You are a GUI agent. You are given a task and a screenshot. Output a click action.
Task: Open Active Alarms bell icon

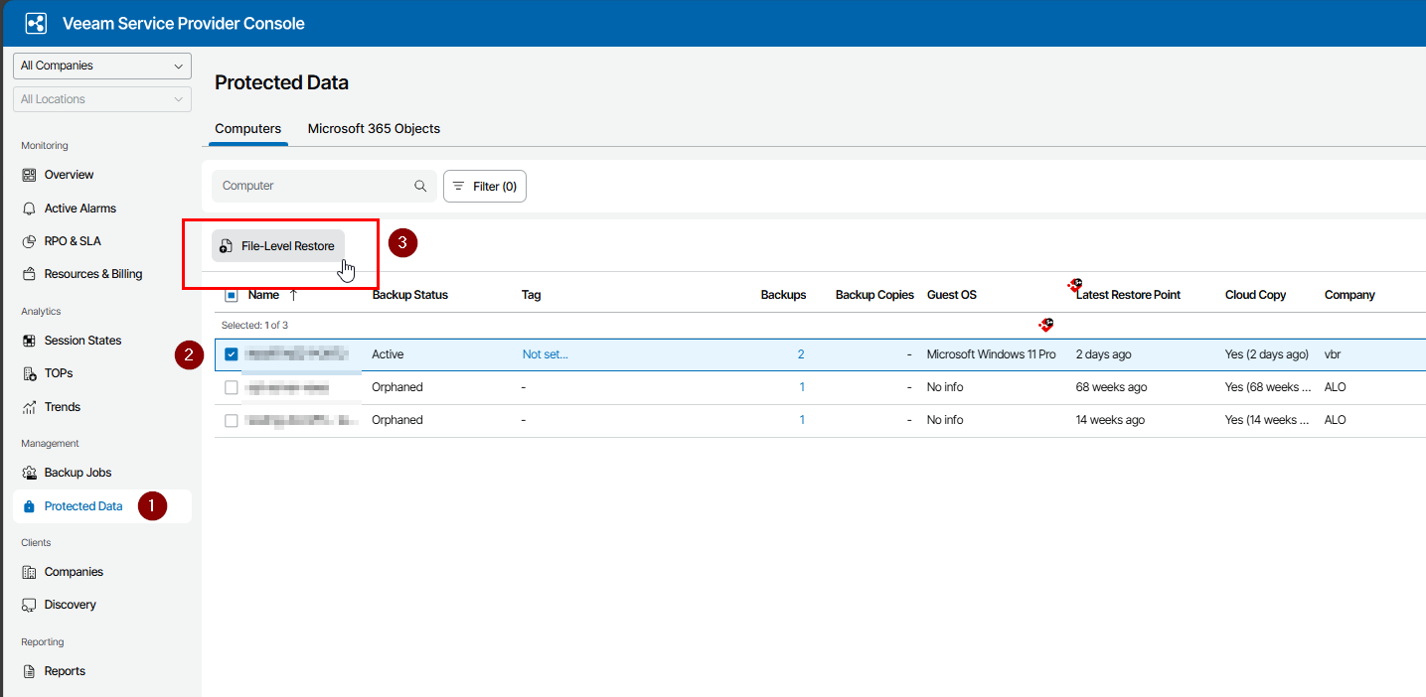click(29, 209)
